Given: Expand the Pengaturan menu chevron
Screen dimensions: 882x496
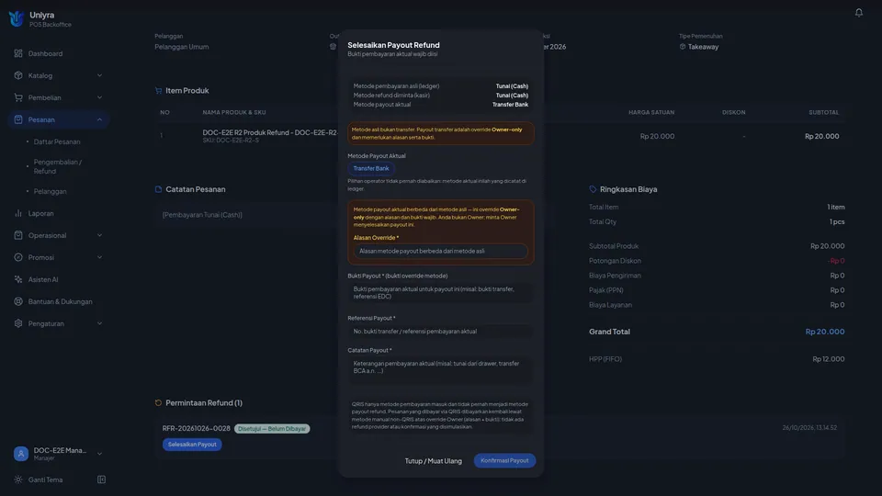Looking at the screenshot, I should [99, 323].
